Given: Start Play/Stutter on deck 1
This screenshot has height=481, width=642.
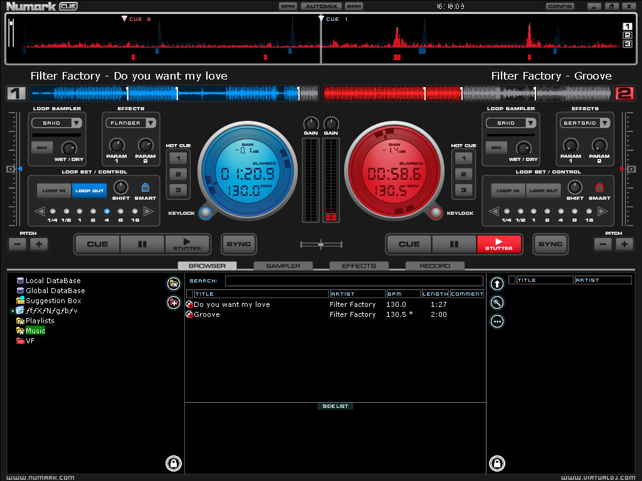Looking at the screenshot, I should (187, 244).
